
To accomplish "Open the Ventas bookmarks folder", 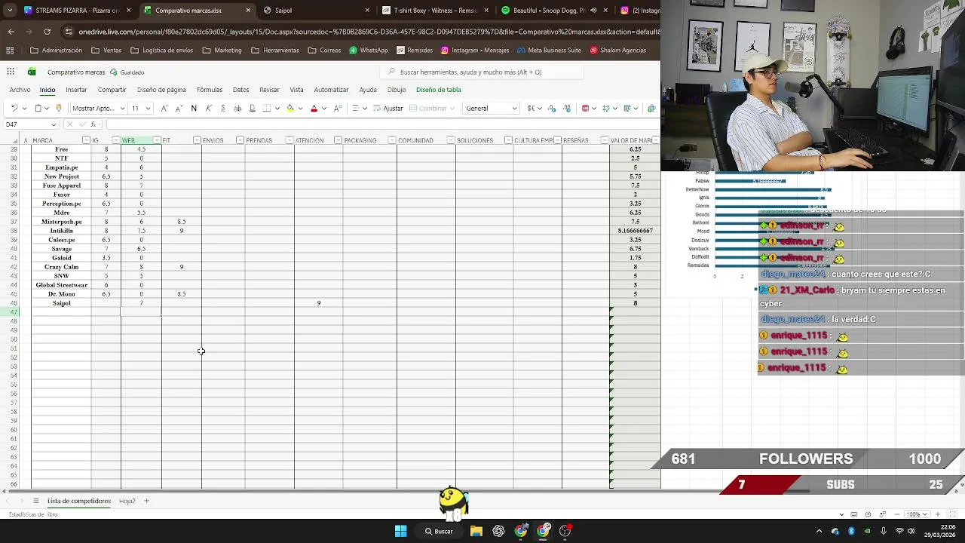I will [x=106, y=51].
